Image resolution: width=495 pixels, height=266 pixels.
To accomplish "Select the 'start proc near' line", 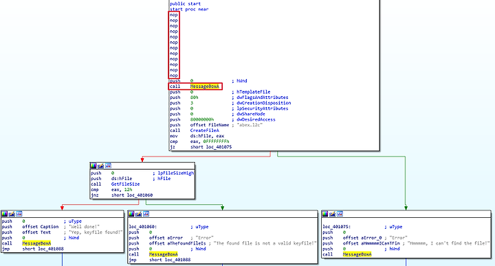I will (189, 9).
